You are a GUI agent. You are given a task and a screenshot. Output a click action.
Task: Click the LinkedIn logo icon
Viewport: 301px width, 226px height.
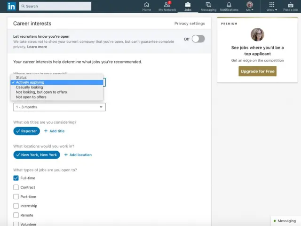[12, 6]
